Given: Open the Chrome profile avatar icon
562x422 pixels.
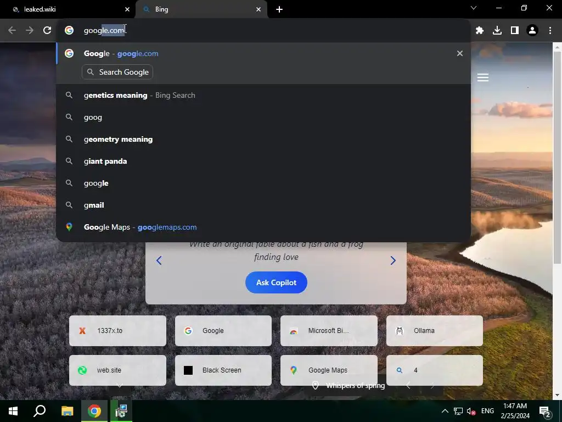Looking at the screenshot, I should click(x=532, y=31).
